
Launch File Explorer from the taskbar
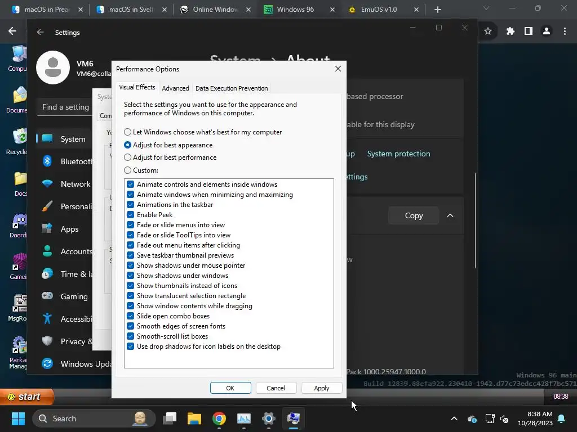point(194,418)
